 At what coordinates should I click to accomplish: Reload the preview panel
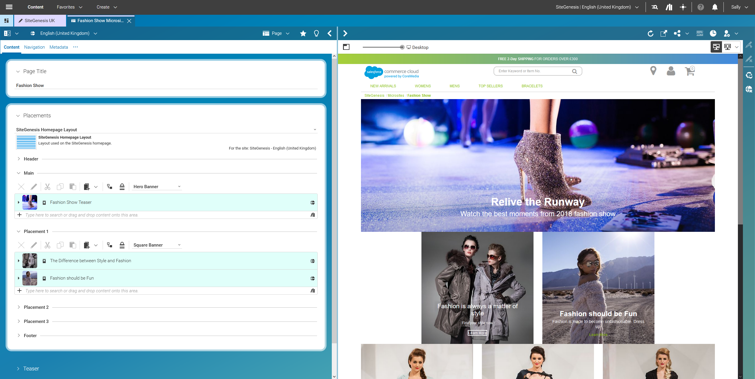coord(651,33)
